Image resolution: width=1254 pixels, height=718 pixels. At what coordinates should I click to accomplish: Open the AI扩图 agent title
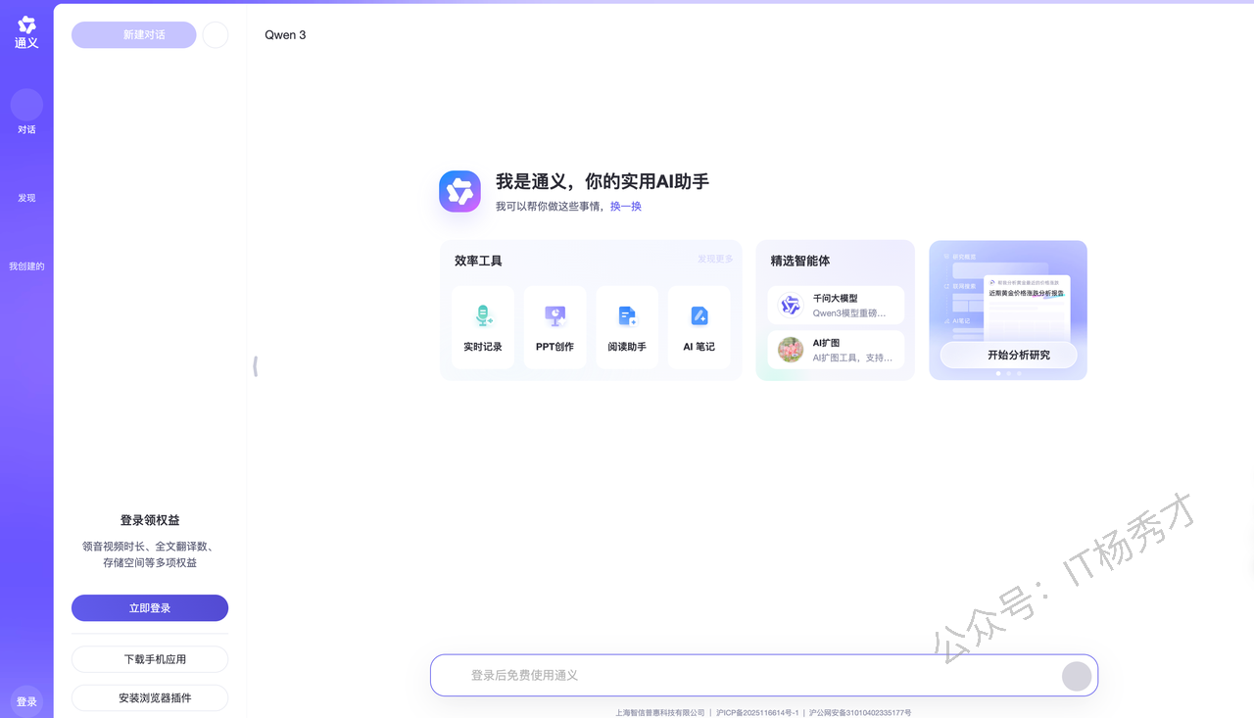click(827, 343)
